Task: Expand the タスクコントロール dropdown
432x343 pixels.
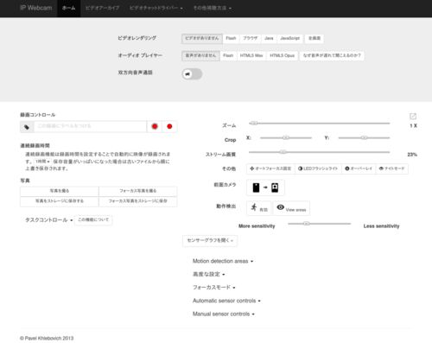Action: [x=48, y=220]
